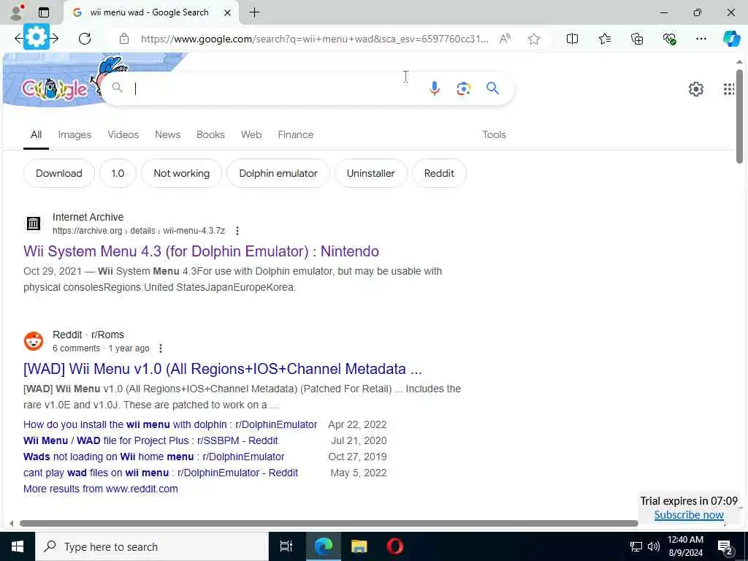Open Collections panel

(637, 39)
